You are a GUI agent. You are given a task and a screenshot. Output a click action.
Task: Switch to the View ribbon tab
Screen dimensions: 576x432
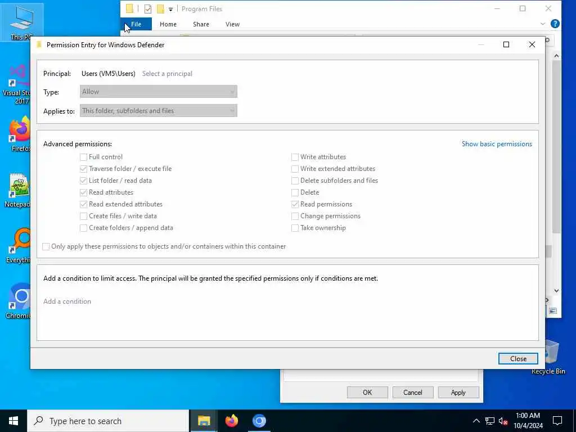(232, 24)
